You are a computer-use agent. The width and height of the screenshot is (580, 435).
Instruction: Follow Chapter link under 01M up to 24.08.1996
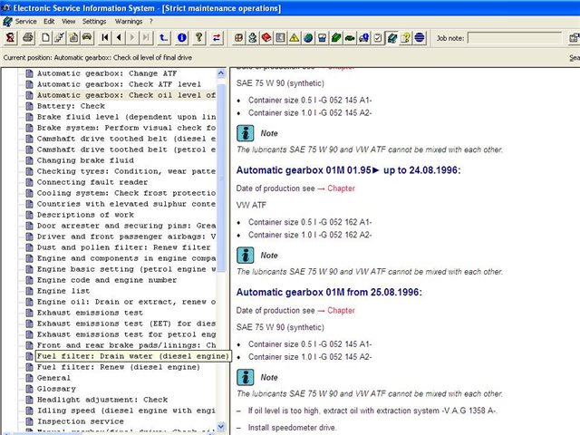(341, 188)
